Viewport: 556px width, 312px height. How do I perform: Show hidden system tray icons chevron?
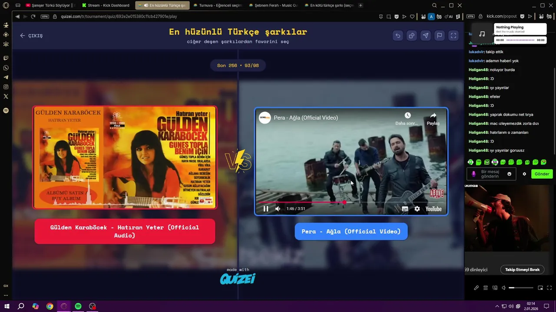(x=497, y=306)
